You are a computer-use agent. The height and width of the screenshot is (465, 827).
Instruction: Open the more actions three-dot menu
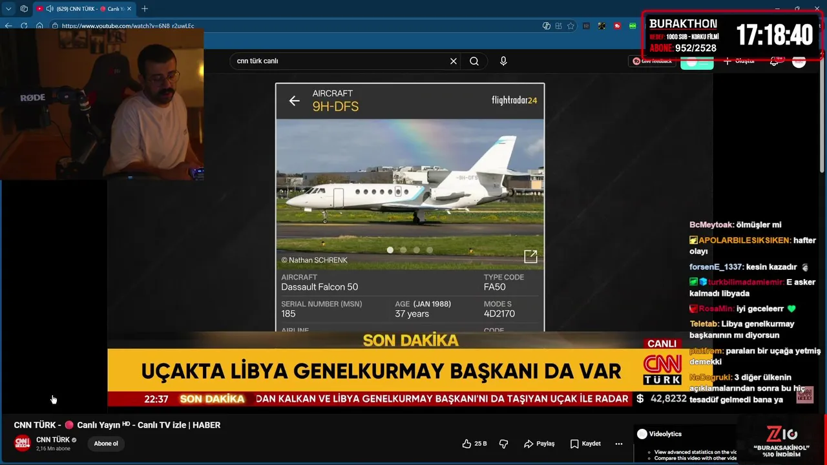pos(619,444)
